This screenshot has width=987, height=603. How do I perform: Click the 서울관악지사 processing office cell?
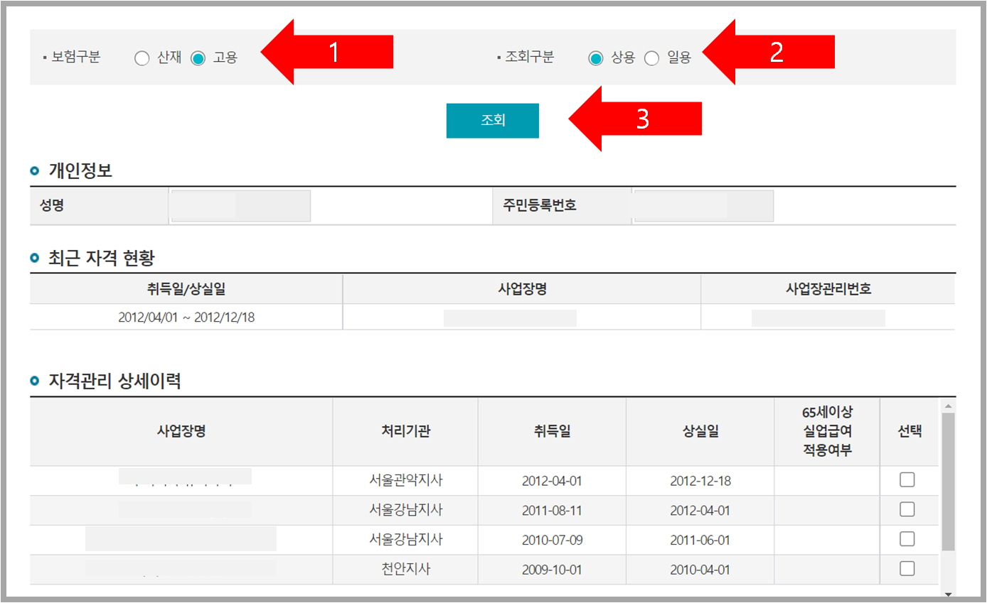(x=405, y=480)
